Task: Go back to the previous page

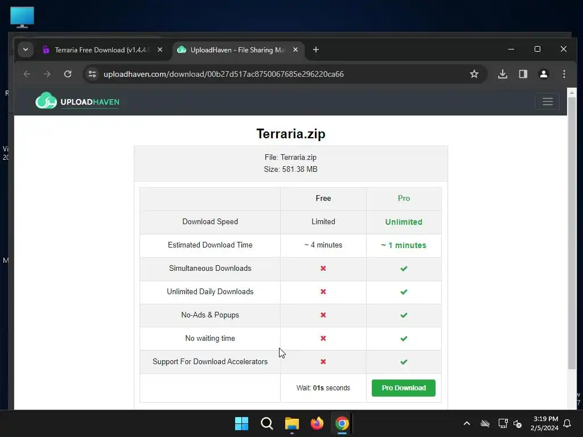Action: point(27,74)
